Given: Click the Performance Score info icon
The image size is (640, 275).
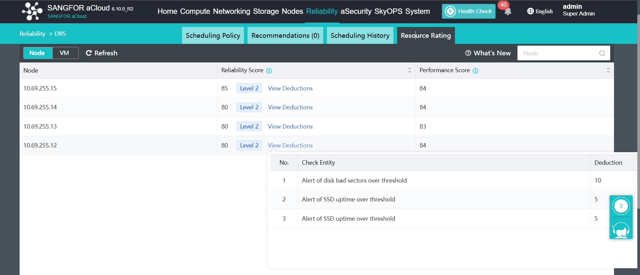Looking at the screenshot, I should [475, 71].
